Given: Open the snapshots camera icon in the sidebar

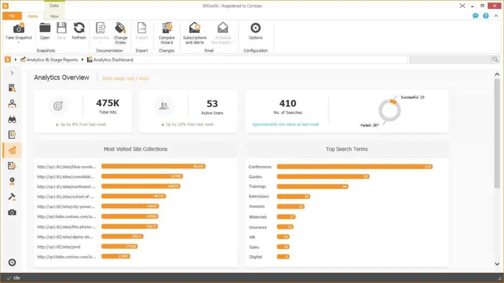Looking at the screenshot, I should (12, 212).
